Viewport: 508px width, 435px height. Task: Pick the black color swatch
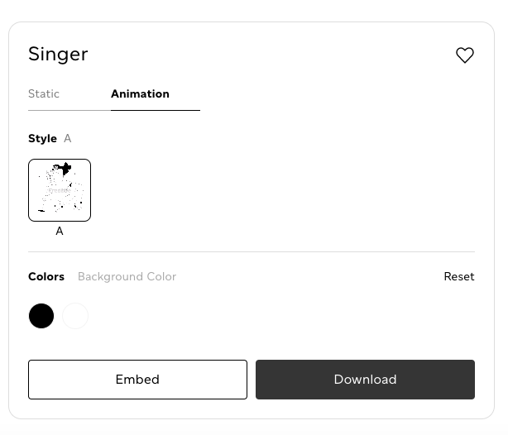pos(41,316)
